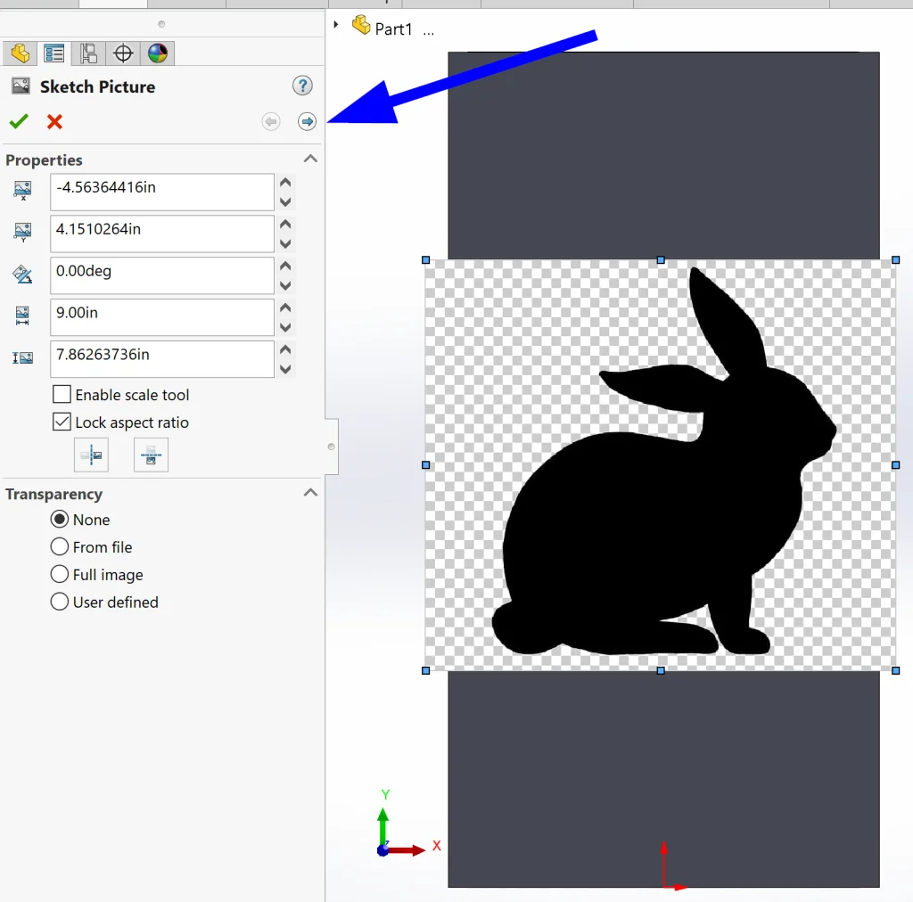Collapse the Properties section

pyautogui.click(x=310, y=159)
